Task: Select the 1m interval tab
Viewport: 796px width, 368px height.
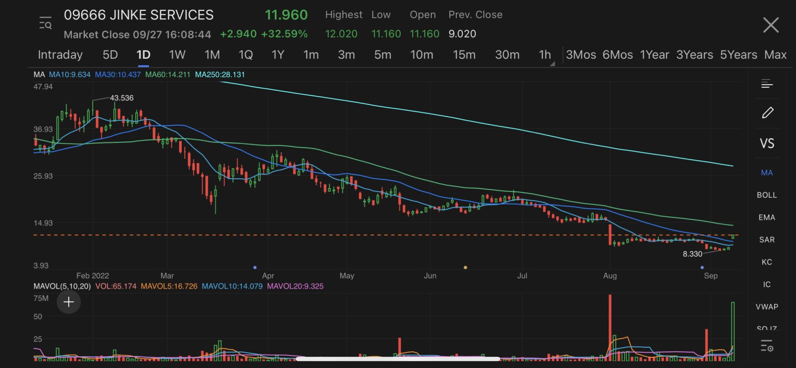Action: 311,55
